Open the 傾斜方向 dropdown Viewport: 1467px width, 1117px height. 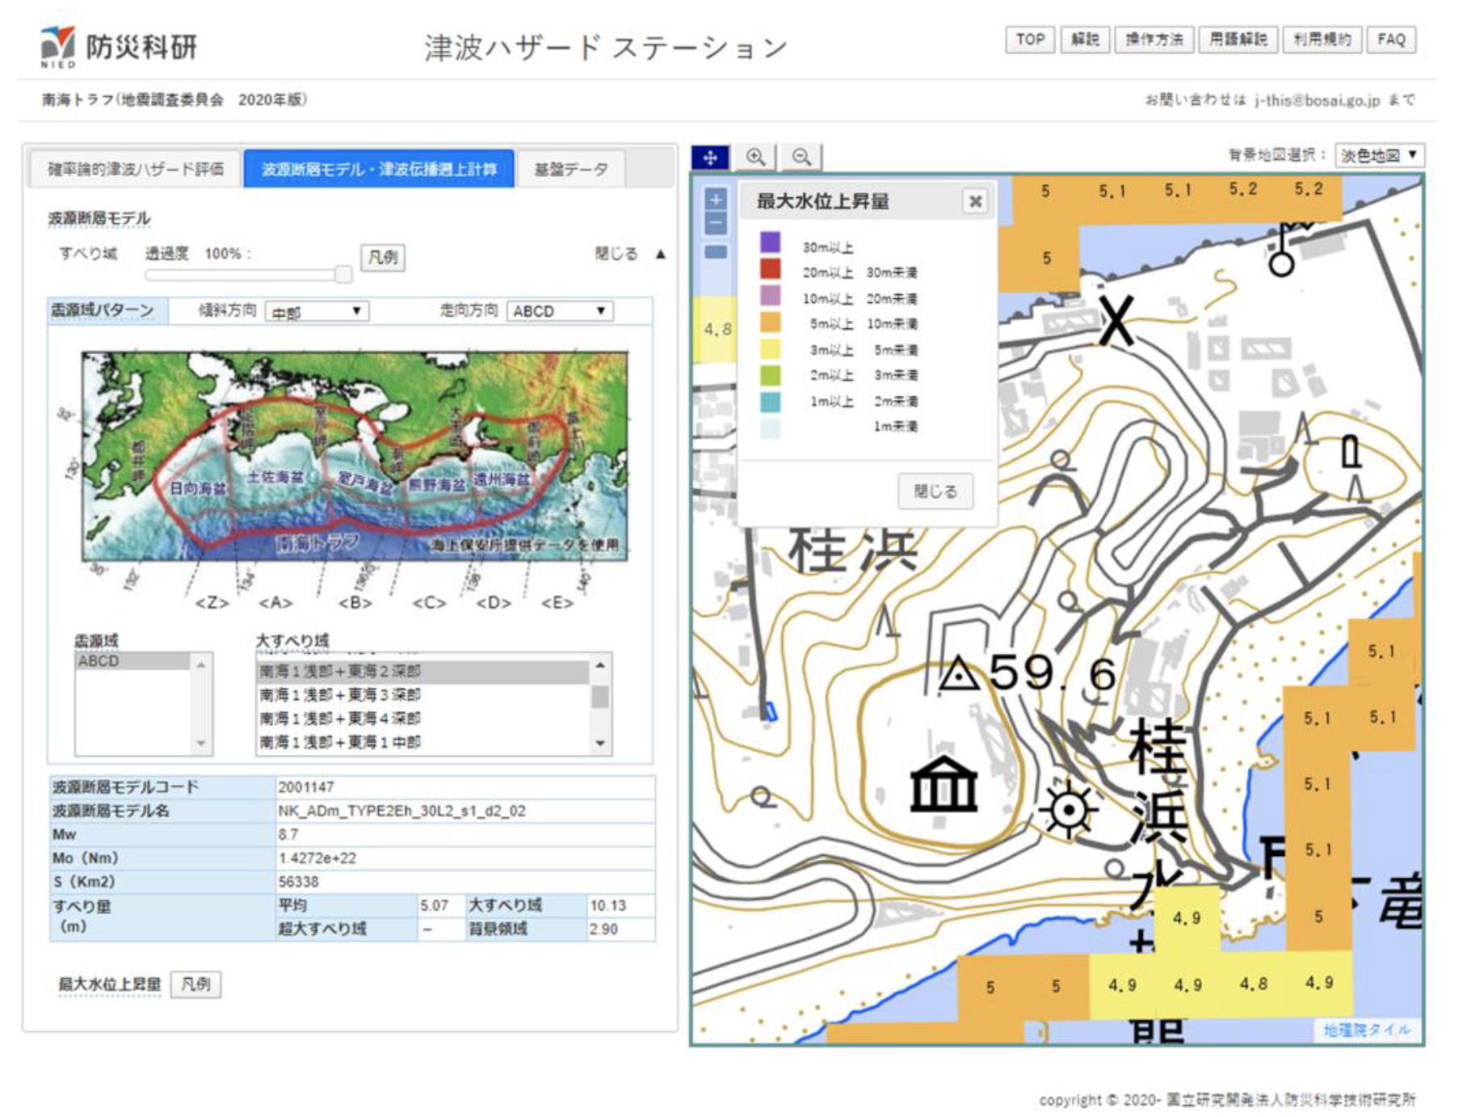point(317,311)
